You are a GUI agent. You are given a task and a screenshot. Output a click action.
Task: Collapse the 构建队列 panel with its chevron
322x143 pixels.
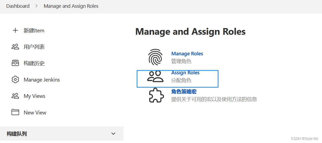tap(113, 134)
